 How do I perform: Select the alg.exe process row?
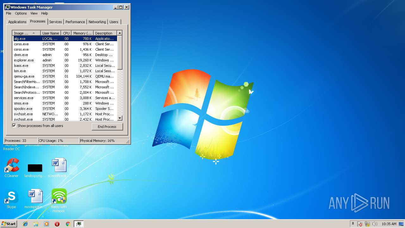(65, 39)
